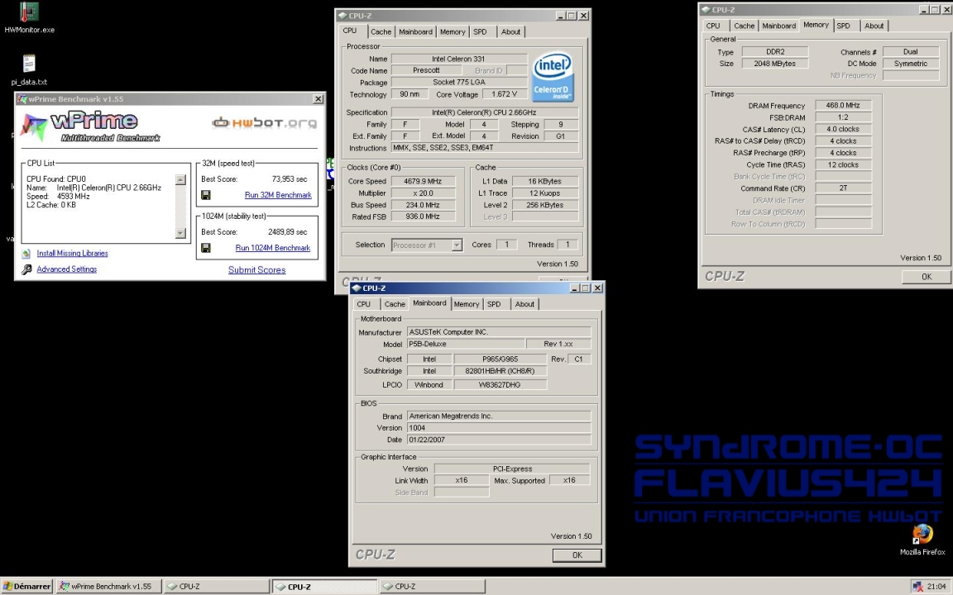The height and width of the screenshot is (595, 953).
Task: Select About tab in the CPU-Z Mainboard window
Action: pos(524,304)
